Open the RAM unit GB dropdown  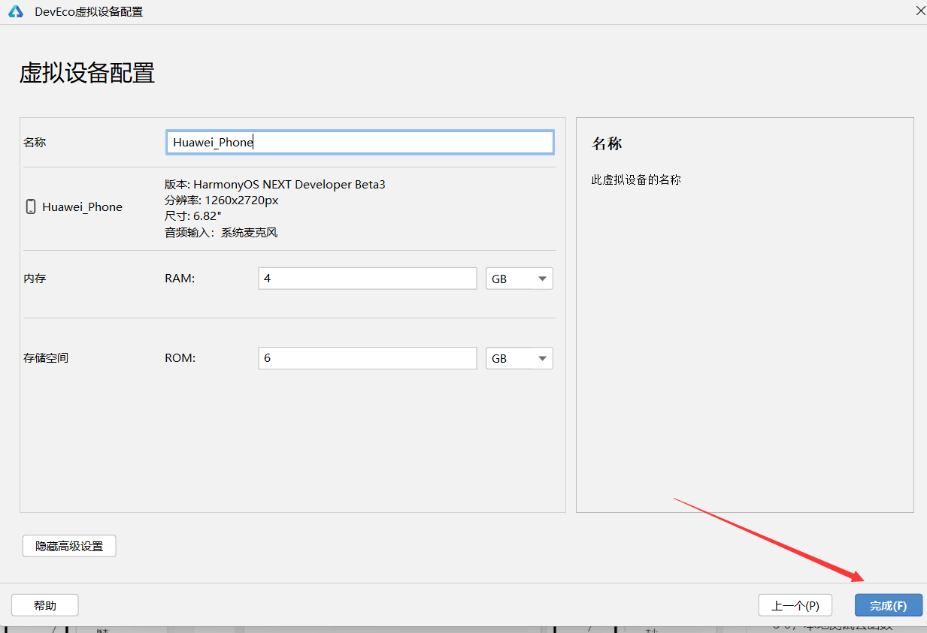coord(520,279)
